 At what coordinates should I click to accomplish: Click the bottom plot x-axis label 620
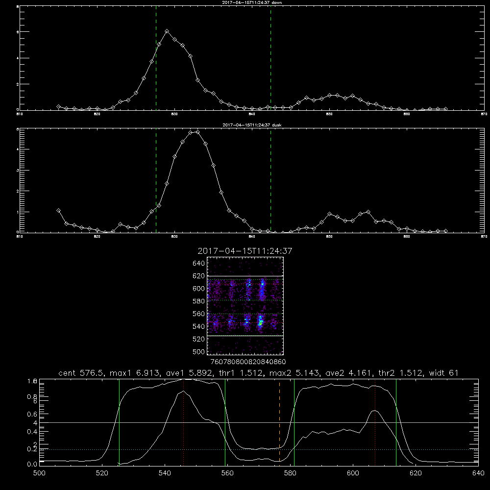416,473
